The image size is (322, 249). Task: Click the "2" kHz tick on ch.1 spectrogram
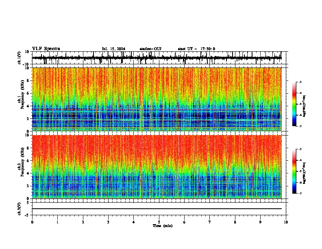[x=28, y=118]
